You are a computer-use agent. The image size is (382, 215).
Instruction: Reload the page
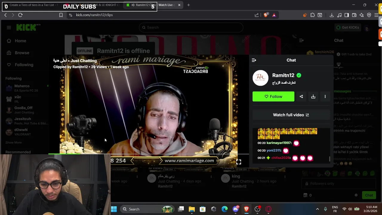(20, 15)
